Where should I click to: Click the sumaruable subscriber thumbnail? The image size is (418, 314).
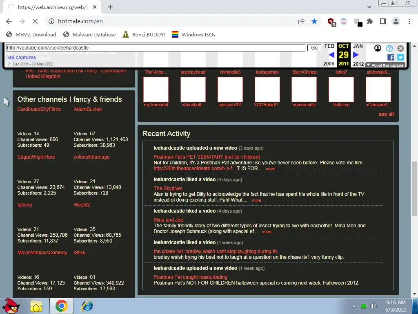pos(304,90)
